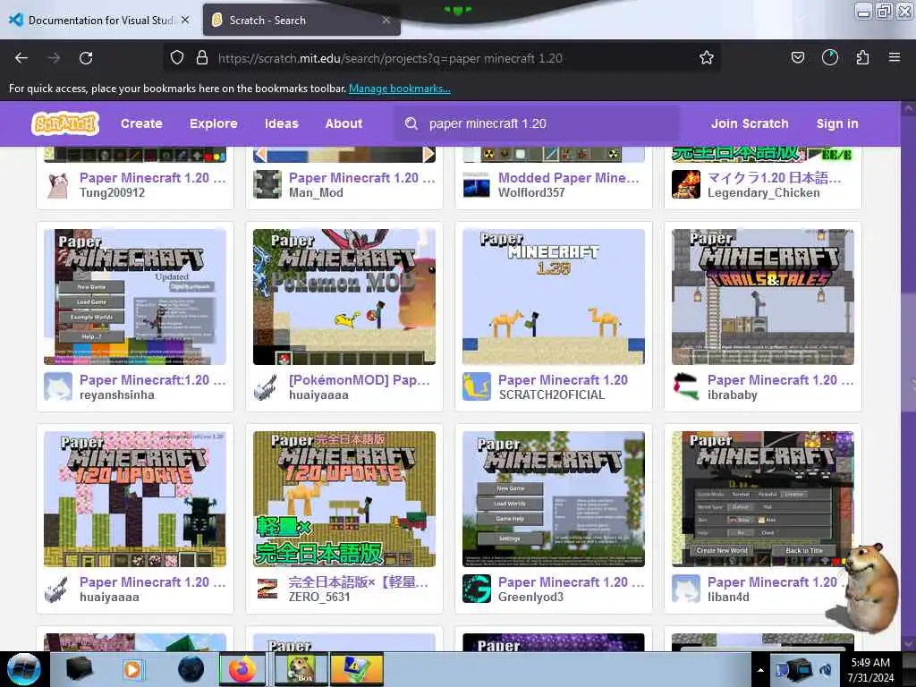The width and height of the screenshot is (916, 687).
Task: Open Modded Paper Mine... project title
Action: (x=568, y=178)
